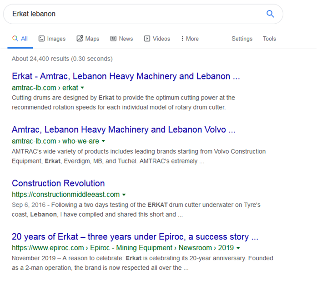The width and height of the screenshot is (317, 283).
Task: Click the Videos play icon
Action: point(147,39)
